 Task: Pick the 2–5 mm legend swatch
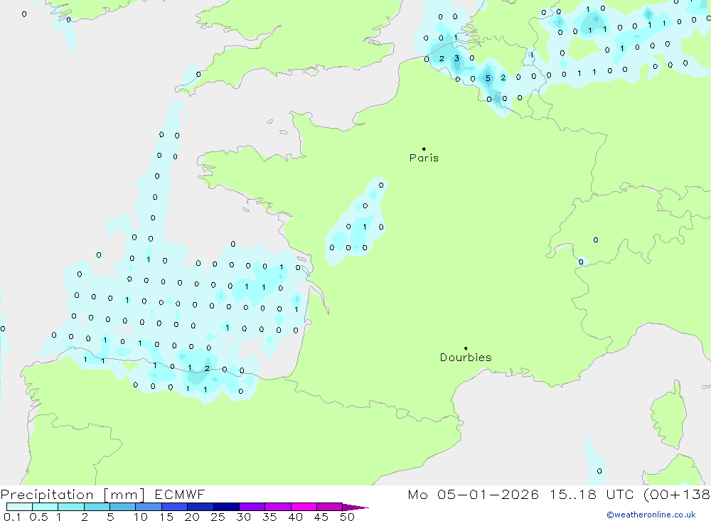pyautogui.click(x=97, y=507)
